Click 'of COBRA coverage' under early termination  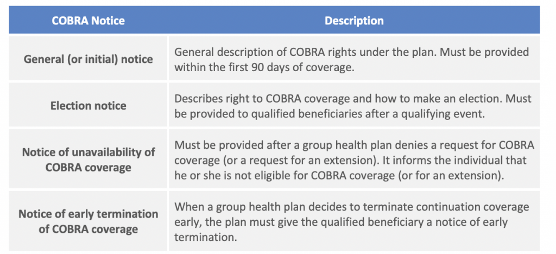tap(89, 229)
